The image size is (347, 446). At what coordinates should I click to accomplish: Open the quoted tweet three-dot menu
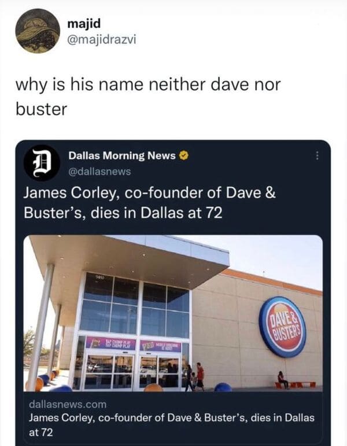[x=317, y=156]
